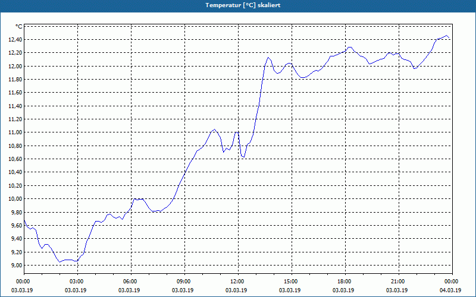Choose the 10,00 y-axis tick label

[x=15, y=199]
